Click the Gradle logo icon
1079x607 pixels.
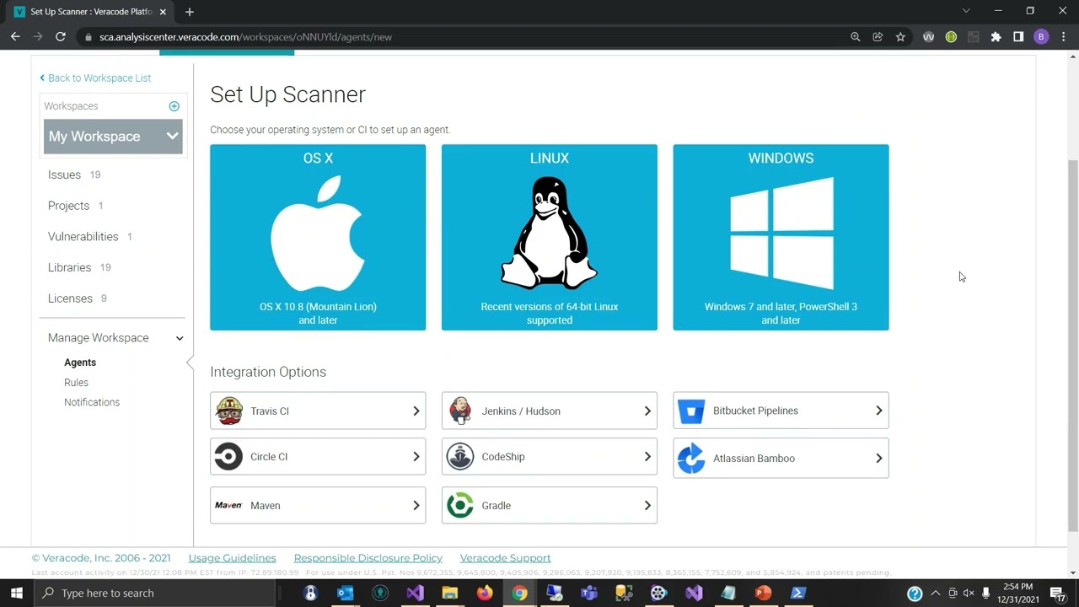[x=460, y=505]
